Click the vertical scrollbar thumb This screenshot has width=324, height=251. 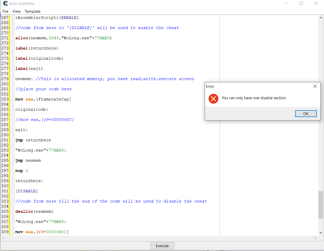pyautogui.click(x=321, y=205)
